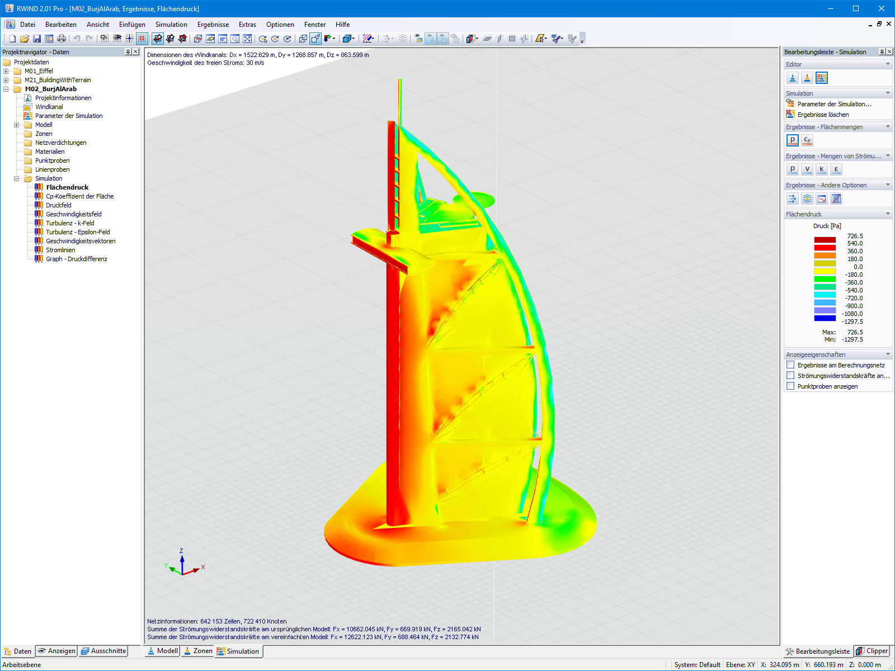Open the Simulation menu
The height and width of the screenshot is (671, 895).
tap(171, 25)
